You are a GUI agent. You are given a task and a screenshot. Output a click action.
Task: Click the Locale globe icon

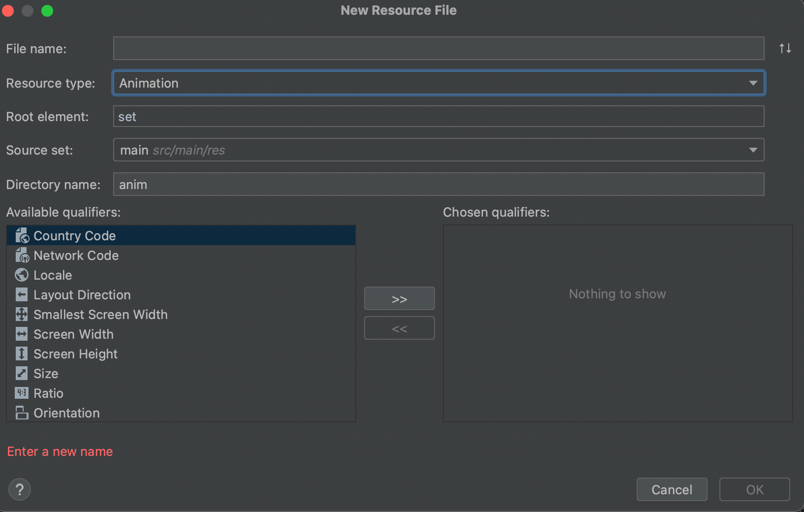22,275
